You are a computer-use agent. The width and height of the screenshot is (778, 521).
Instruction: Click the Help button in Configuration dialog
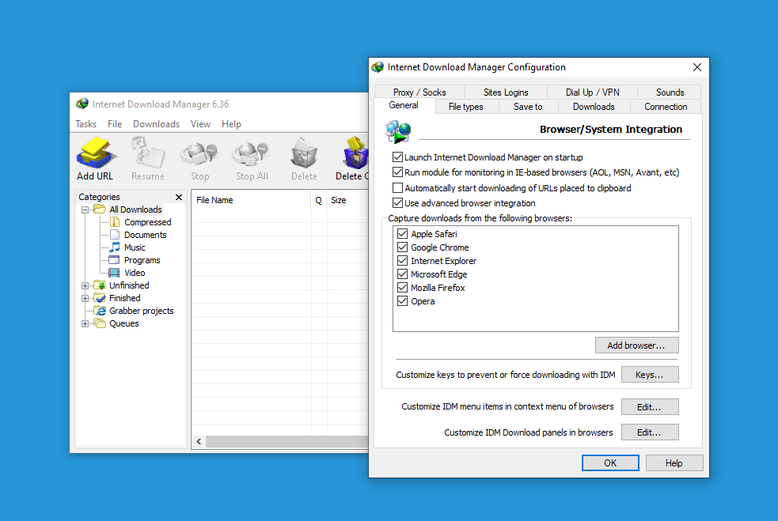(674, 463)
